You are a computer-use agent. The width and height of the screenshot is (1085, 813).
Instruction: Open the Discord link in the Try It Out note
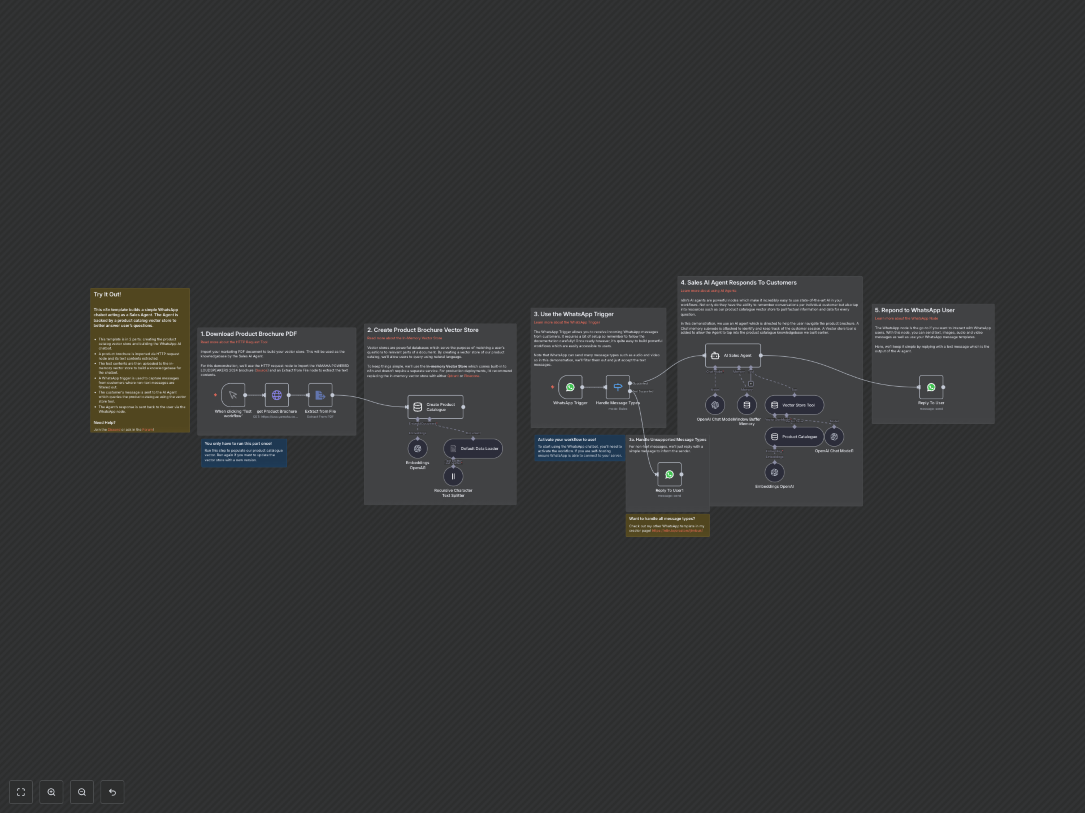click(113, 429)
